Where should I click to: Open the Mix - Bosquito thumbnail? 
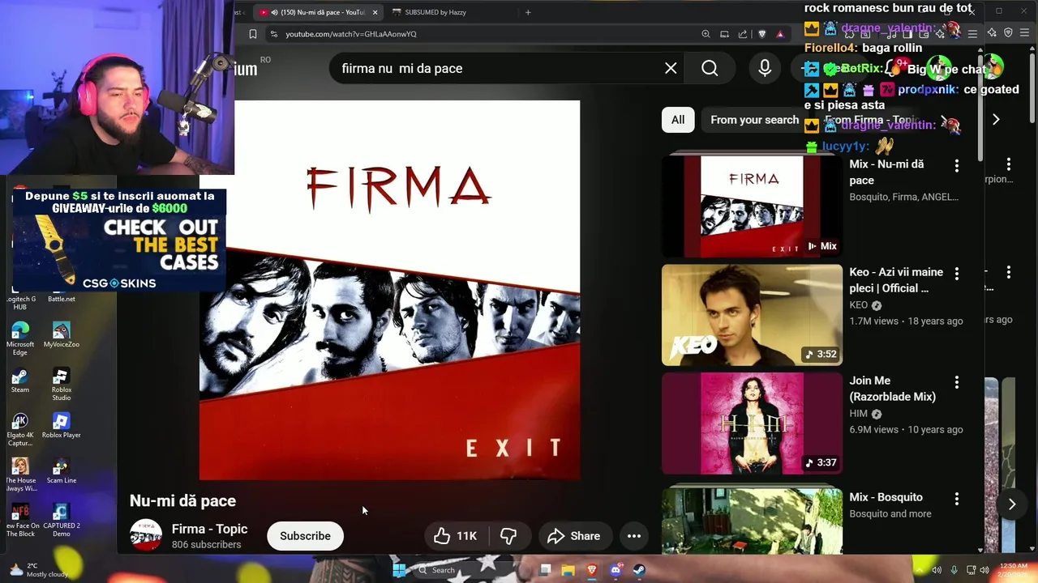click(x=752, y=521)
